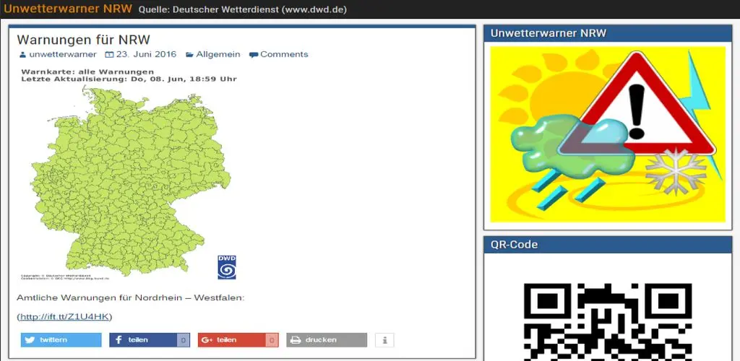This screenshot has height=361, width=740.
Task: Click the calendar icon beside the date
Action: pyautogui.click(x=109, y=55)
